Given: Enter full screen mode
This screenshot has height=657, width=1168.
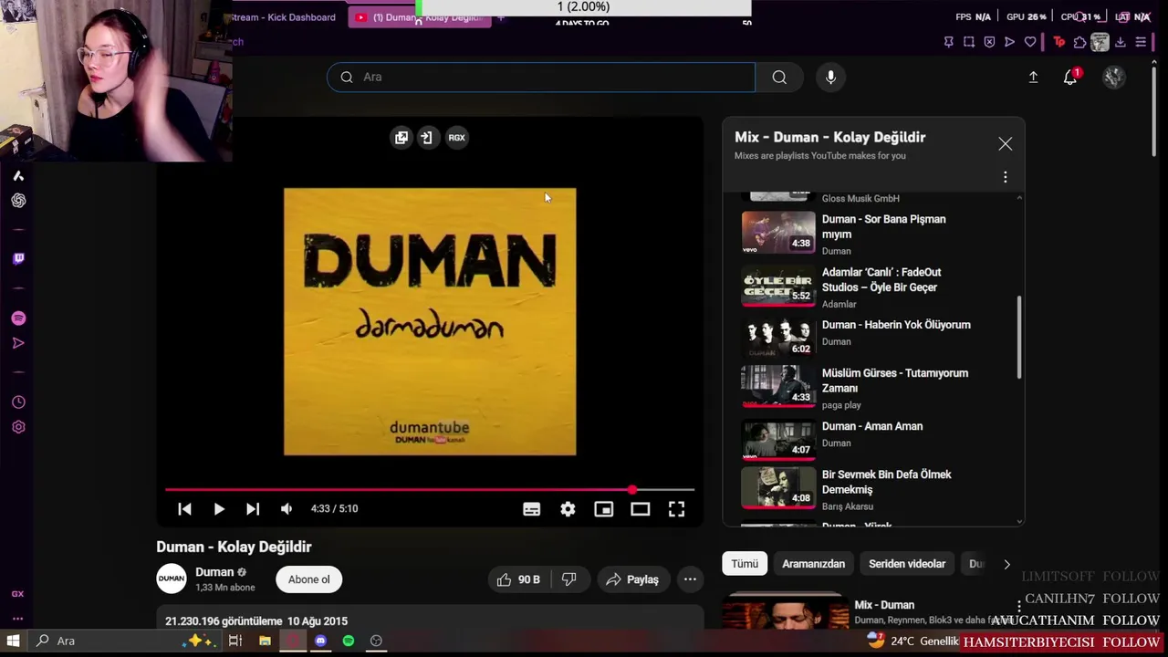Looking at the screenshot, I should pyautogui.click(x=676, y=509).
